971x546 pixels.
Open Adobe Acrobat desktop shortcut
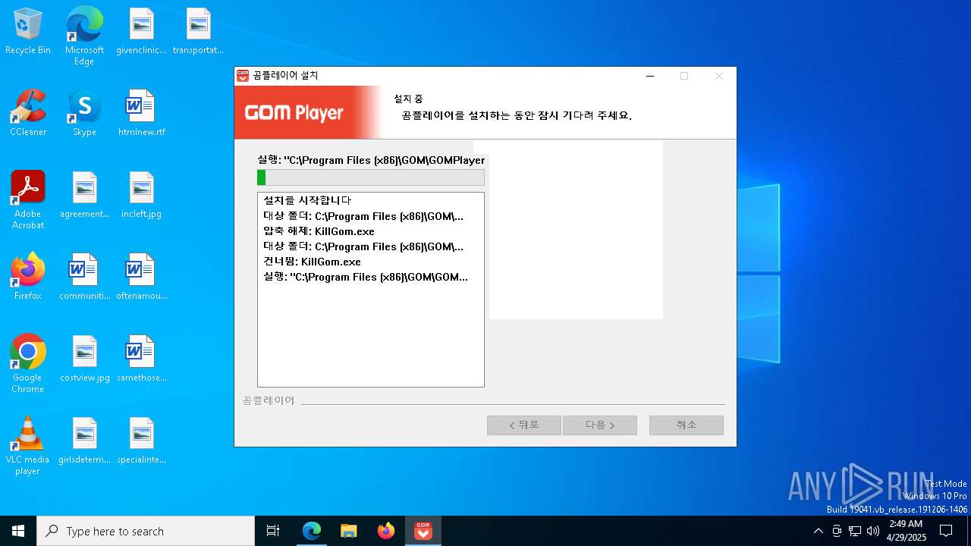28,200
